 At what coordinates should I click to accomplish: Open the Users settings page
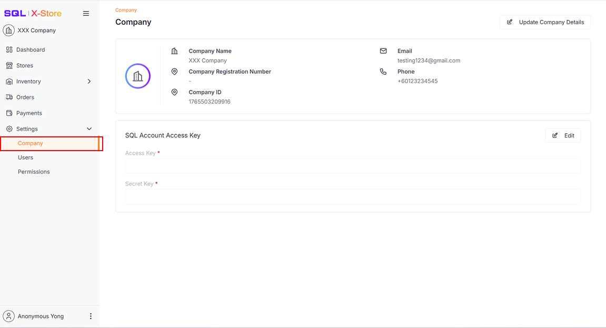click(x=25, y=157)
